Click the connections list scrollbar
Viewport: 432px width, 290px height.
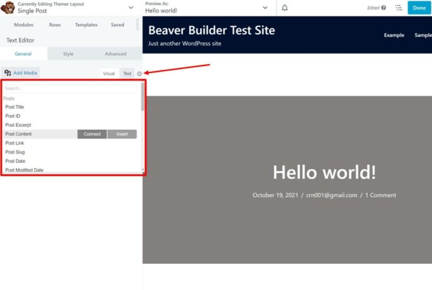[x=143, y=97]
